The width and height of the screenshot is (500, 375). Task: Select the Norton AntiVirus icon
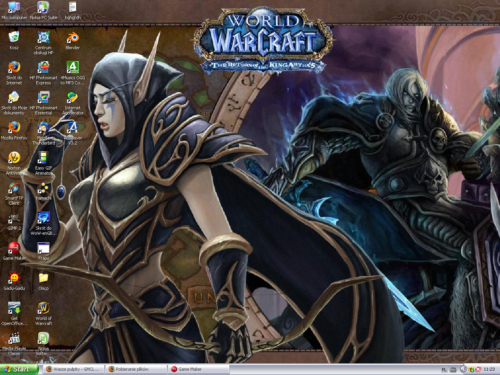pyautogui.click(x=14, y=158)
